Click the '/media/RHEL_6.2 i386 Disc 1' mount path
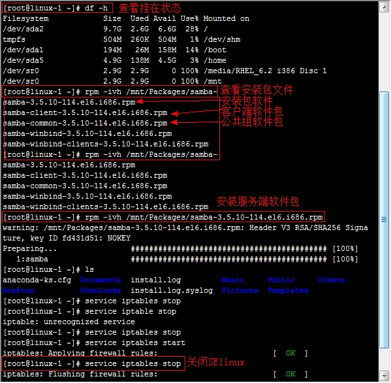Image resolution: width=391 pixels, height=383 pixels. click(x=265, y=71)
